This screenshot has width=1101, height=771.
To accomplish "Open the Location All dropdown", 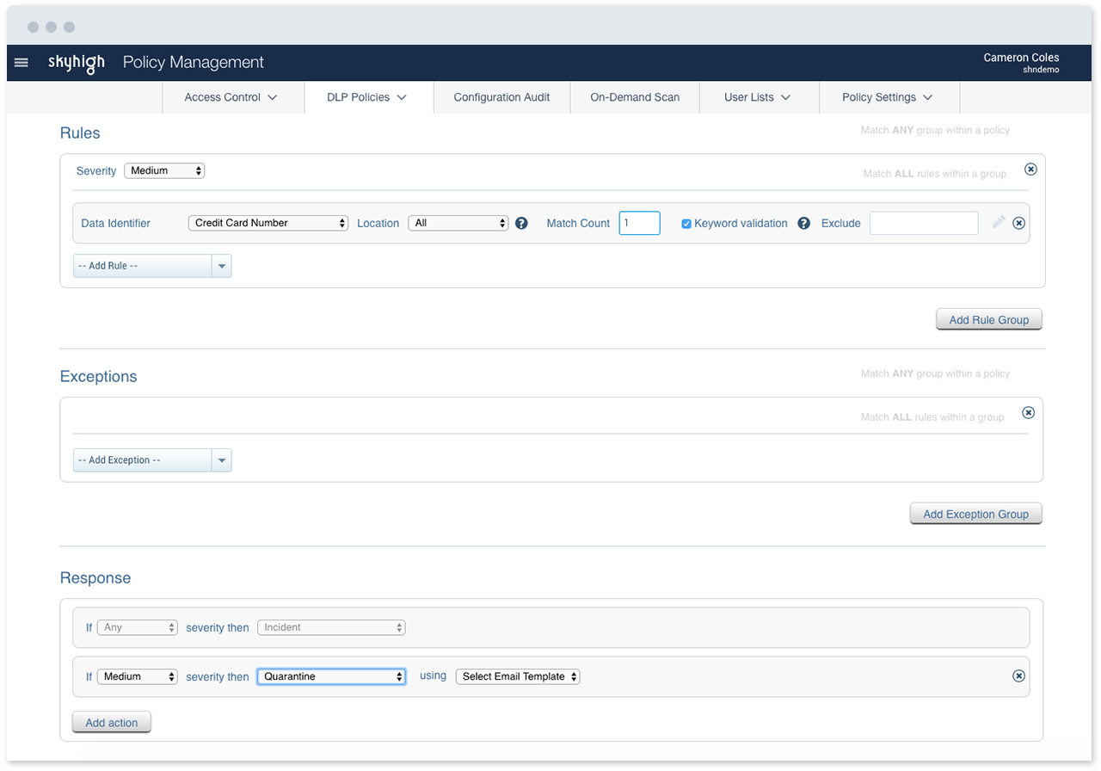I will [458, 223].
